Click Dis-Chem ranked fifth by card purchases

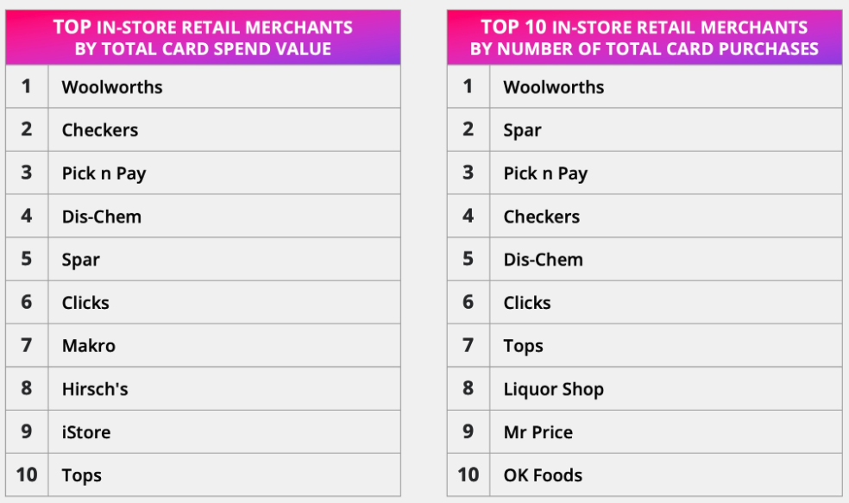pyautogui.click(x=544, y=260)
